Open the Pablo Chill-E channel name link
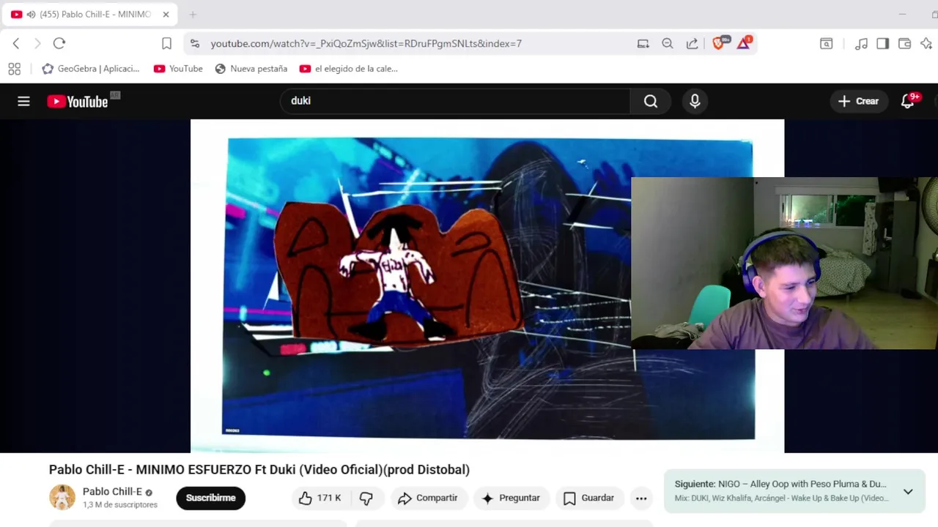Viewport: 938px width, 527px height. [112, 492]
